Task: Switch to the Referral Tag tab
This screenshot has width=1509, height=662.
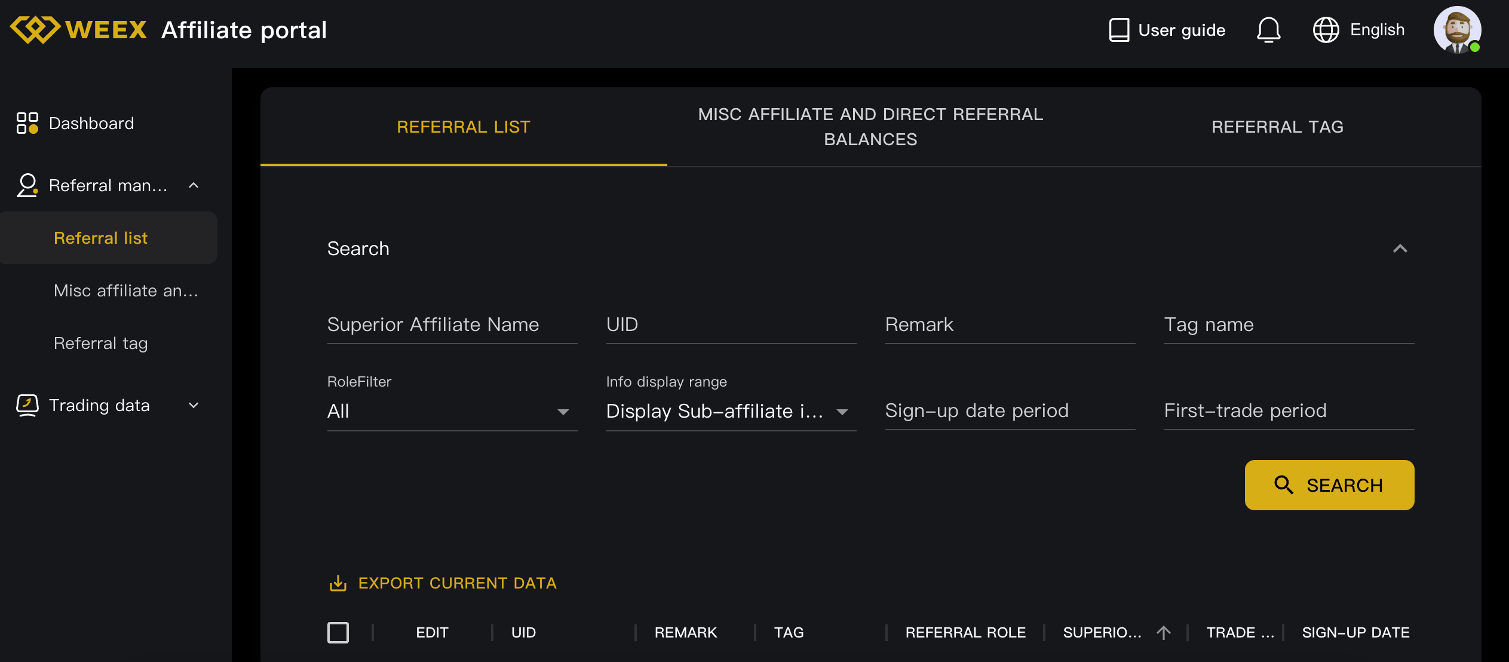Action: (1277, 127)
